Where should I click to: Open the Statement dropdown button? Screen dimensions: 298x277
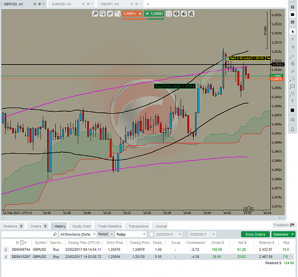coord(283,234)
